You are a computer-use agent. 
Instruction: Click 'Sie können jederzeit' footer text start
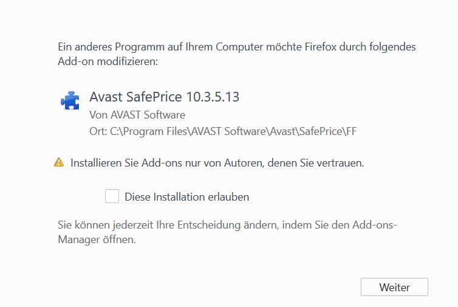point(100,225)
